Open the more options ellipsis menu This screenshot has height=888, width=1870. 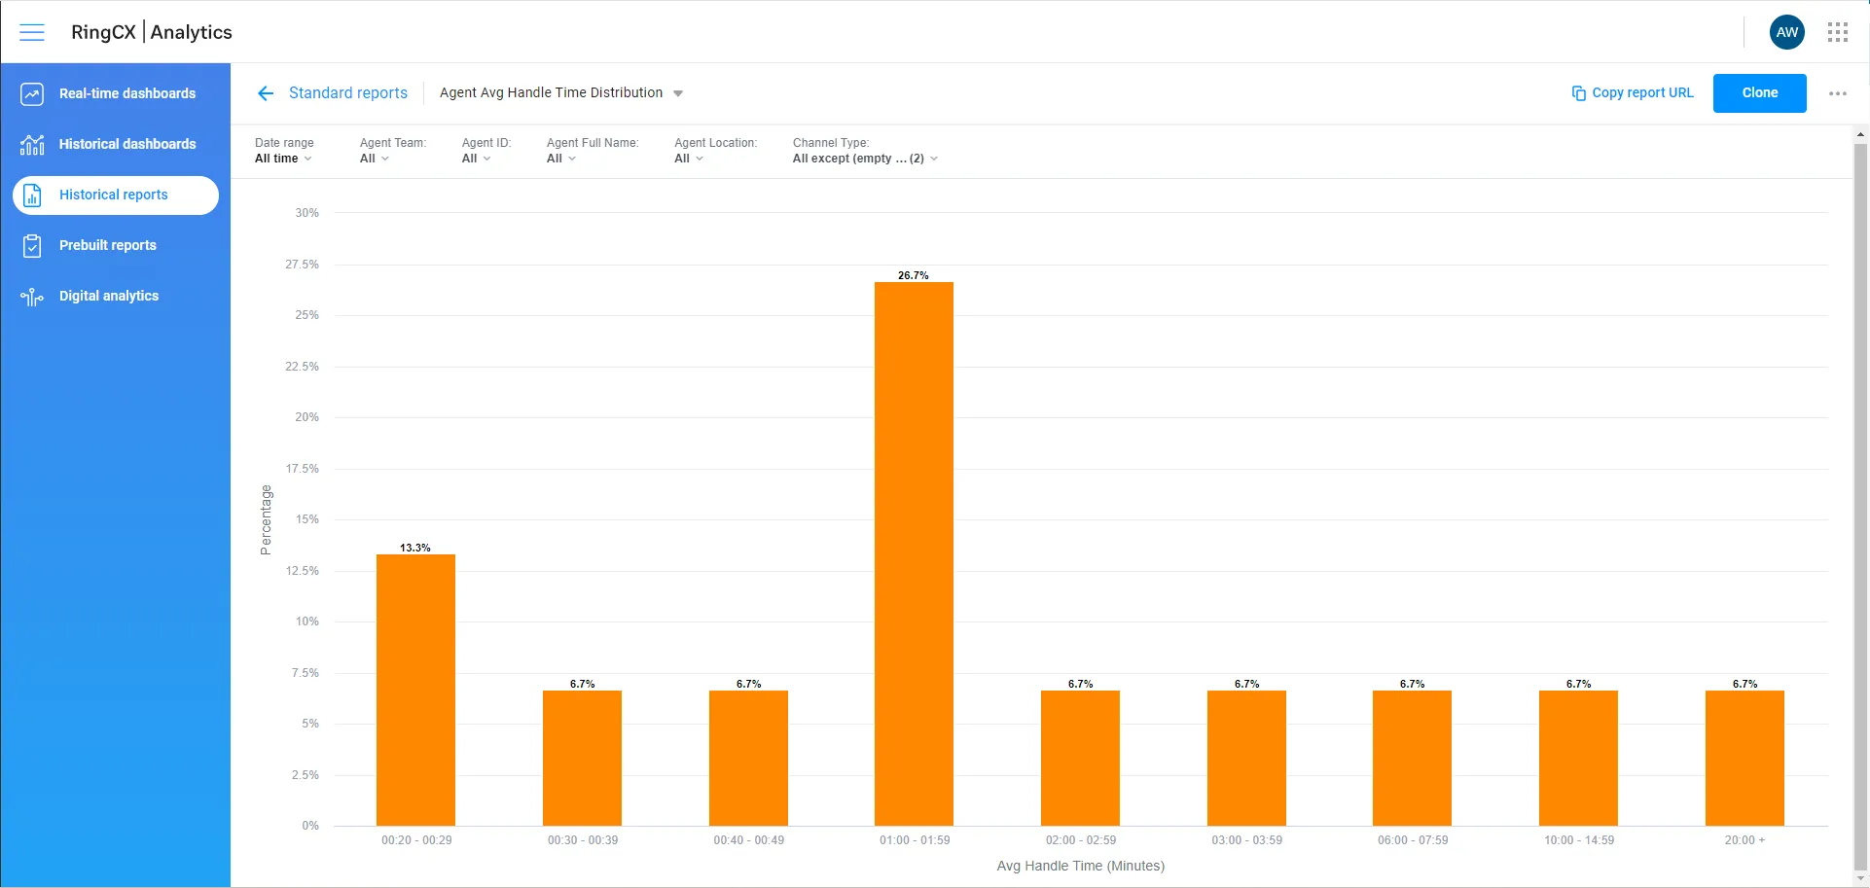[1838, 93]
